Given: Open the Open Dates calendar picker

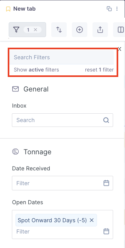Looking at the screenshot, I should [x=106, y=231].
